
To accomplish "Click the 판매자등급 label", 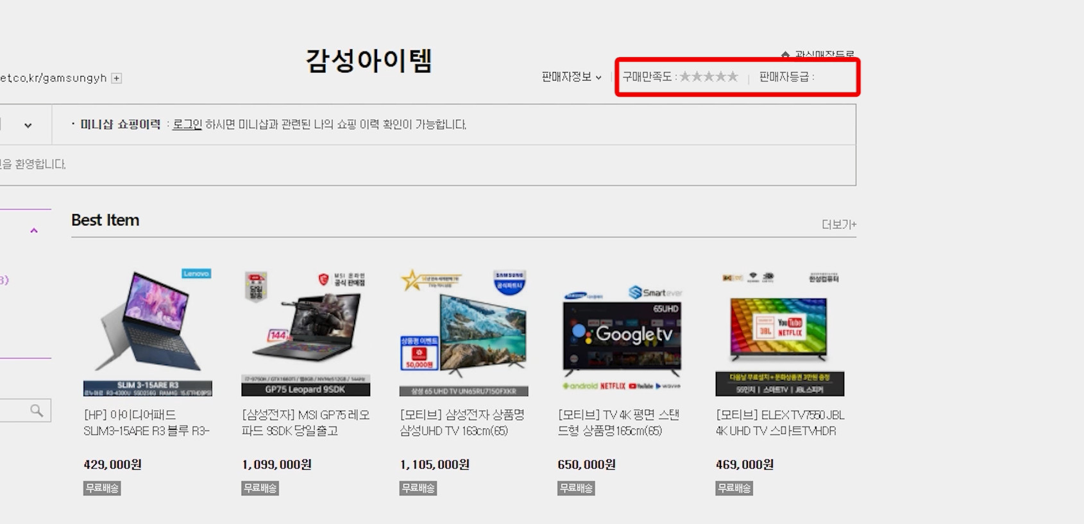I will point(785,77).
